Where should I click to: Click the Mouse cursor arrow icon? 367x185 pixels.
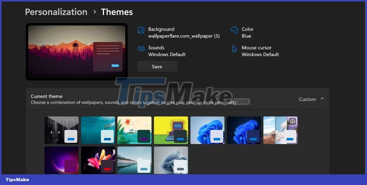(x=234, y=48)
